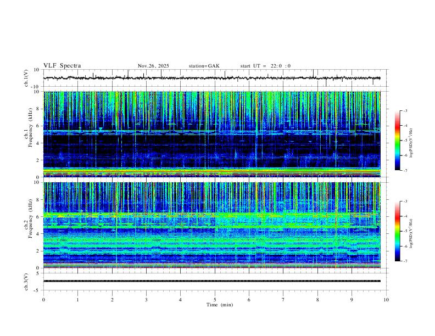Click the ch.1 color bar log(PSD) label

(x=411, y=143)
